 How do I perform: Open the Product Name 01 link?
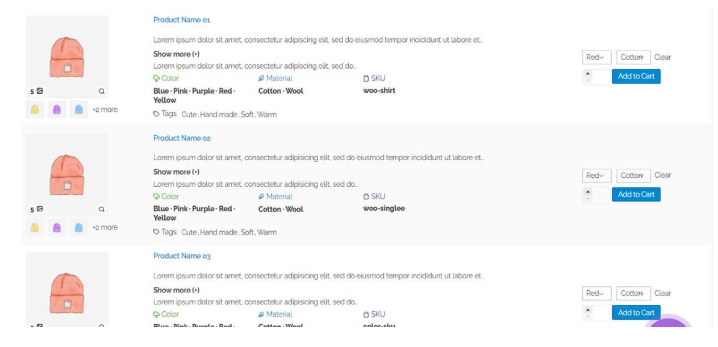click(182, 20)
